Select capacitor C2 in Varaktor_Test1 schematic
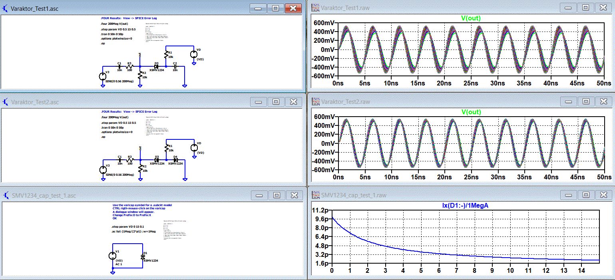Viewport: 615px width, 280px height. (x=175, y=67)
